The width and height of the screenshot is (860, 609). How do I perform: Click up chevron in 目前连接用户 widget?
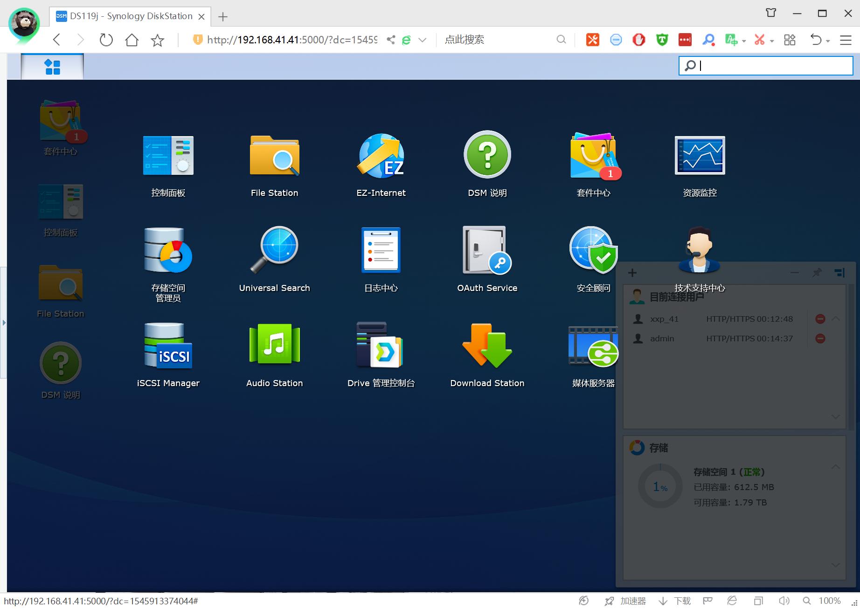(836, 318)
